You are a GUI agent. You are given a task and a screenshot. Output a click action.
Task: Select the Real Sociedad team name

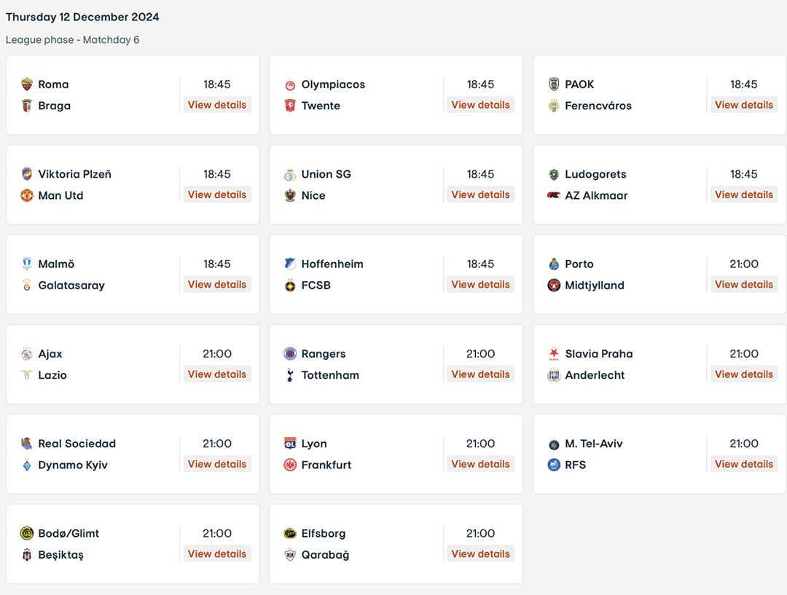tap(77, 444)
